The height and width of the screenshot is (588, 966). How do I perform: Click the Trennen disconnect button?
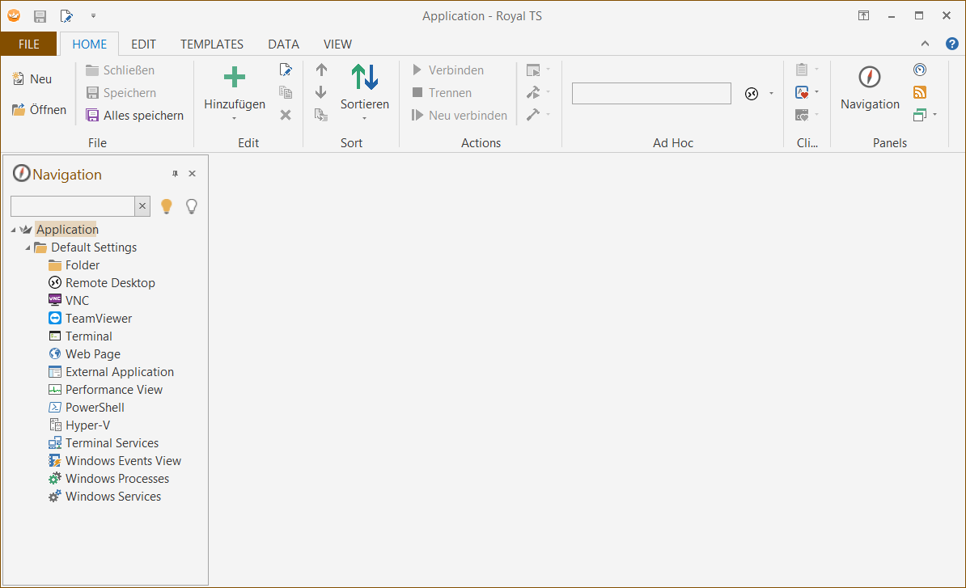(442, 93)
